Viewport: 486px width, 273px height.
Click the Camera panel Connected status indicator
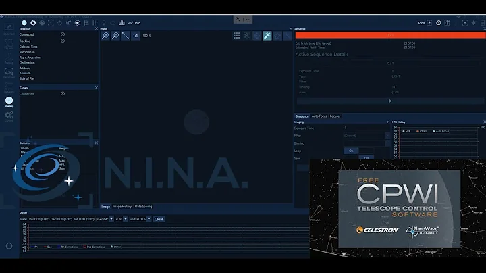pyautogui.click(x=63, y=93)
